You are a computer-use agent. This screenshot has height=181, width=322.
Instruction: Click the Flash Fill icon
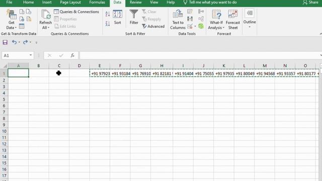(x=190, y=11)
